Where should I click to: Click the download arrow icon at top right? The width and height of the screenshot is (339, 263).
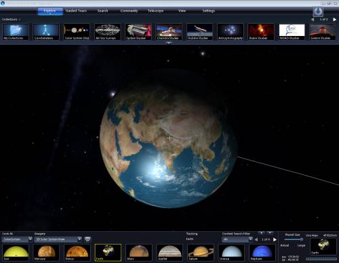click(318, 12)
